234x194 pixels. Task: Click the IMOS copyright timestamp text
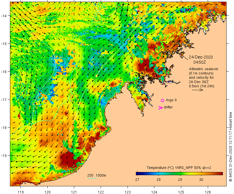click(230, 147)
